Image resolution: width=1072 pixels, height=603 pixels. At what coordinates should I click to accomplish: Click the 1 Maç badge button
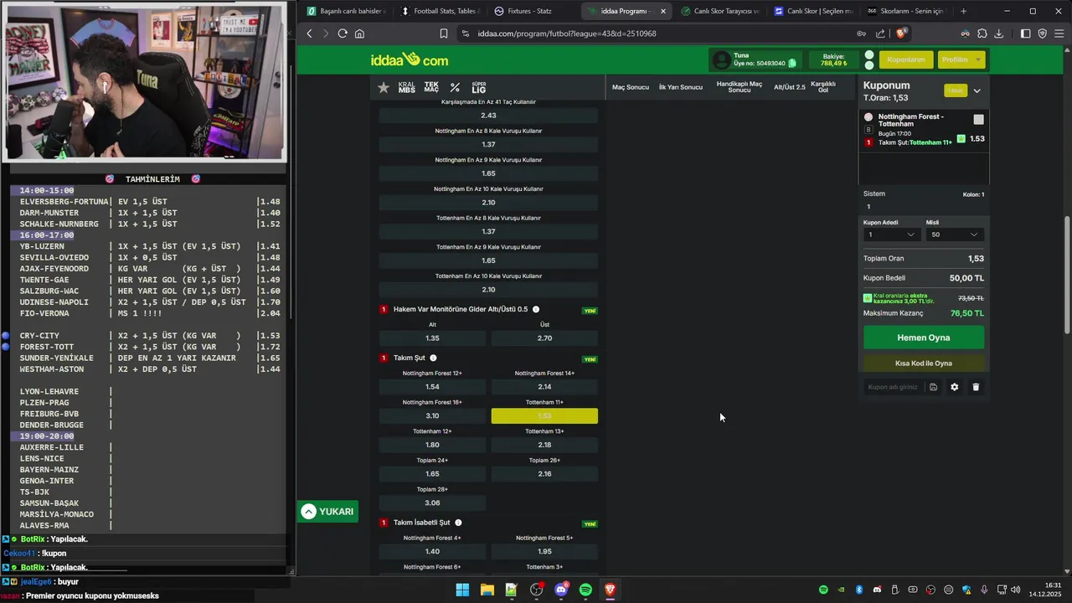coord(955,90)
